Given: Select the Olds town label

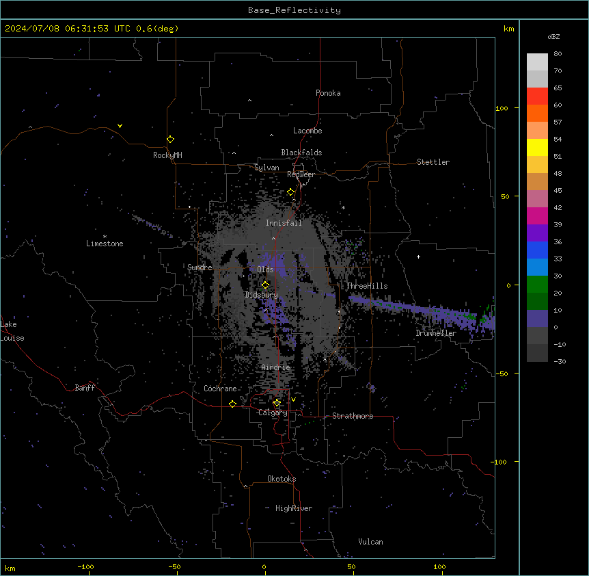Looking at the screenshot, I should (x=265, y=270).
